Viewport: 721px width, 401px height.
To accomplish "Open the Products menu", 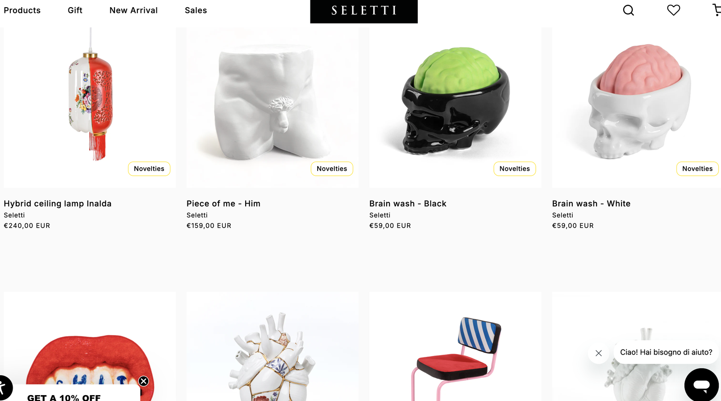I will [x=22, y=10].
